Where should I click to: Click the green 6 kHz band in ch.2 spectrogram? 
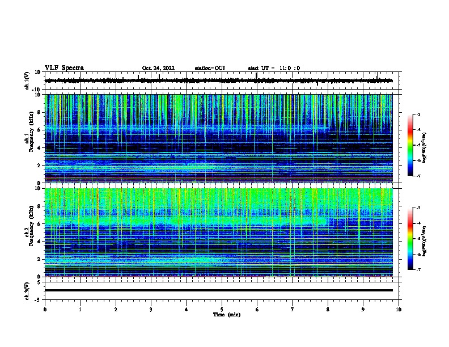tap(185, 221)
